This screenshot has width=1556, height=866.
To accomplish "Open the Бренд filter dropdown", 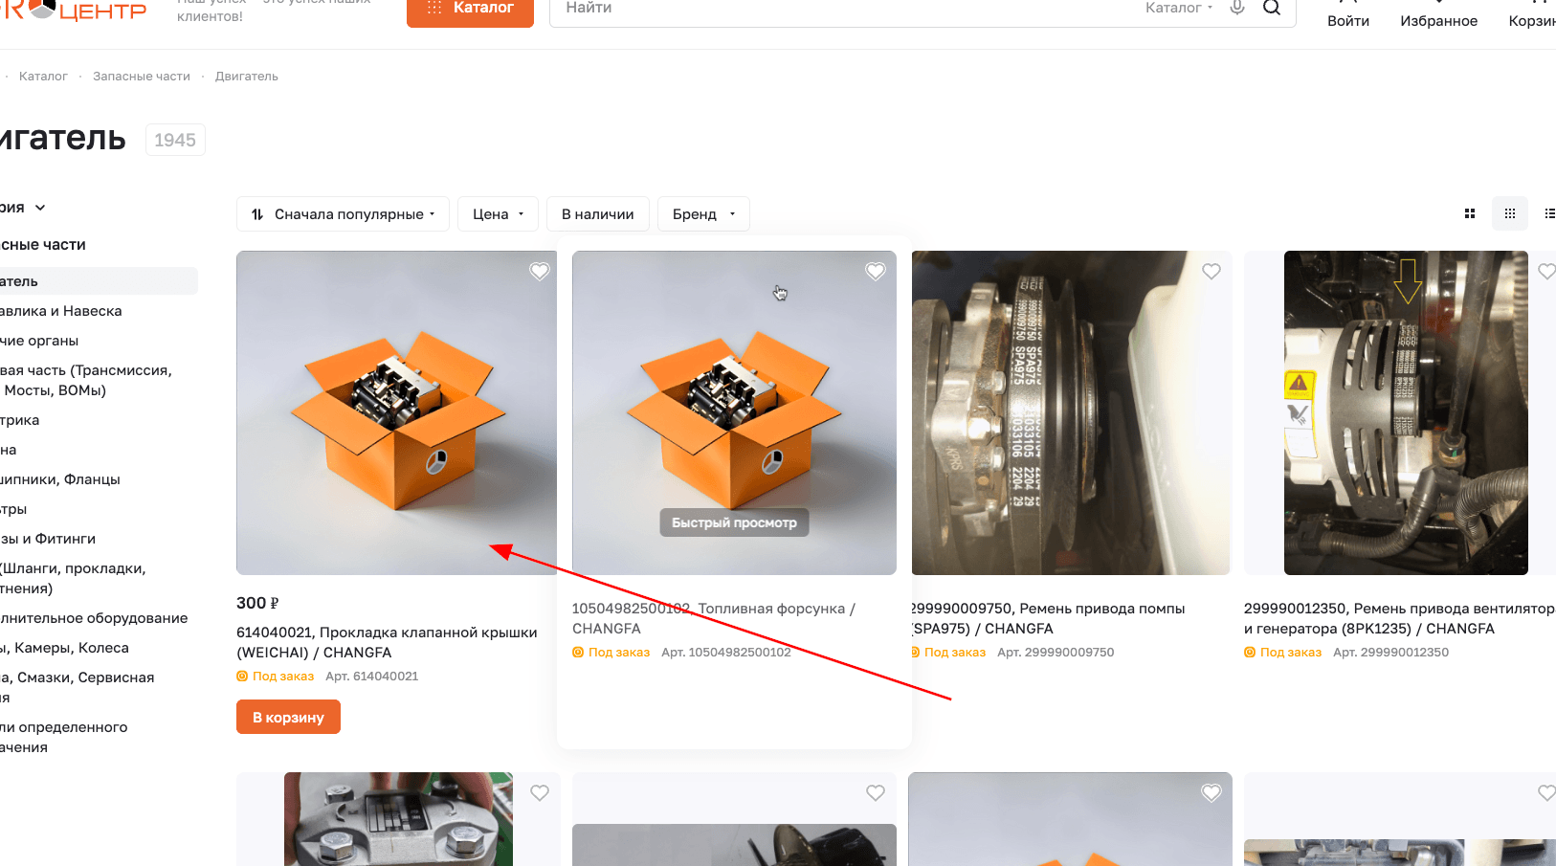I will 703,214.
